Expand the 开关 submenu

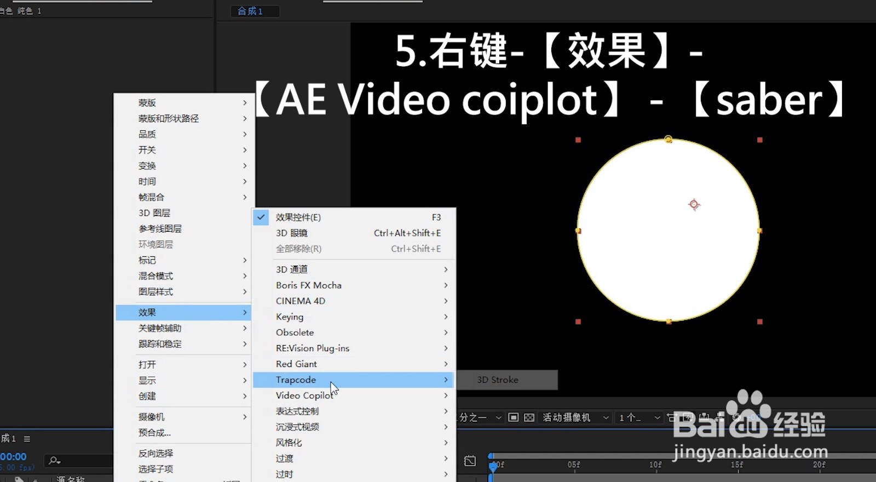click(x=183, y=150)
